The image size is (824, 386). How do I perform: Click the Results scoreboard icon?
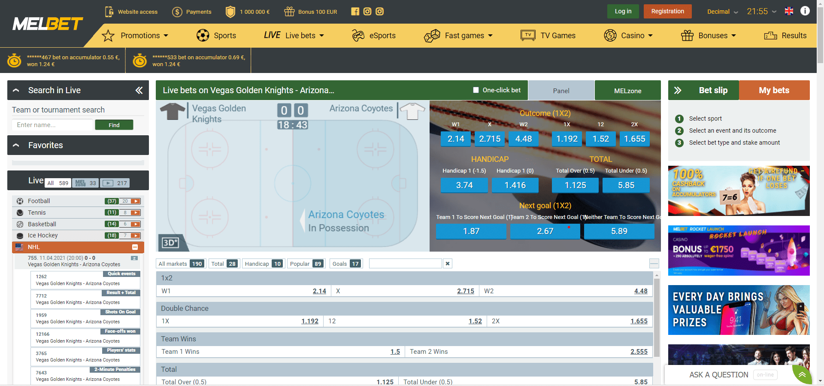(771, 36)
